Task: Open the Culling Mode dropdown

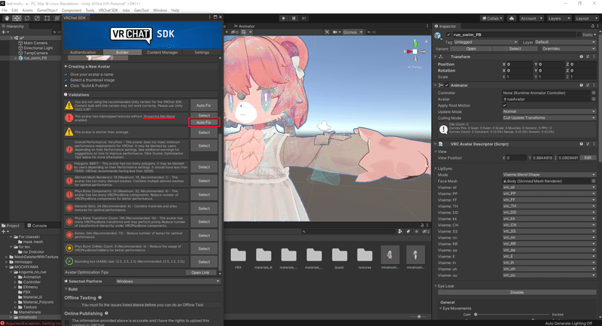Action: pyautogui.click(x=549, y=118)
